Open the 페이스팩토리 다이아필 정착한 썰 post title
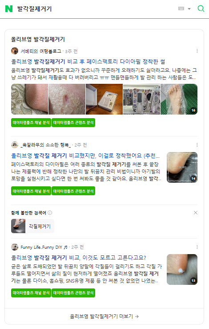The image size is (209, 329). [x=88, y=62]
